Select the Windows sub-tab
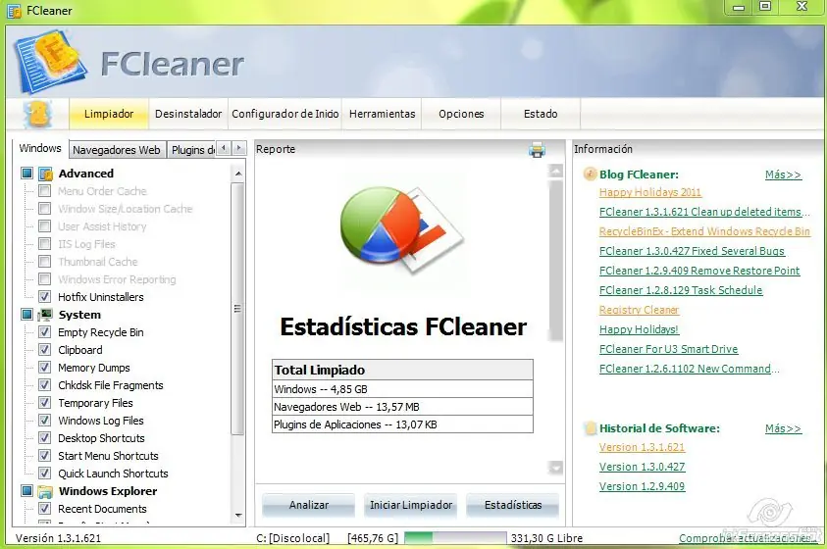 [x=40, y=149]
